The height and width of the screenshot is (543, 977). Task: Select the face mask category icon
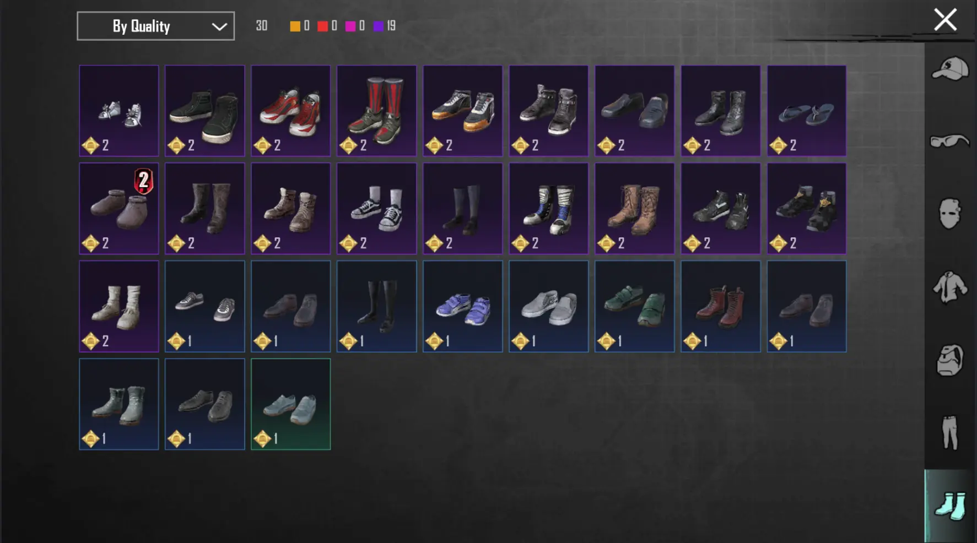[x=950, y=213]
